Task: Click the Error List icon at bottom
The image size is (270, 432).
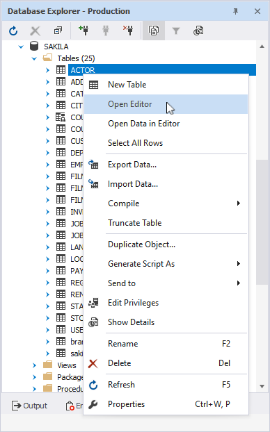Action: pos(70,406)
